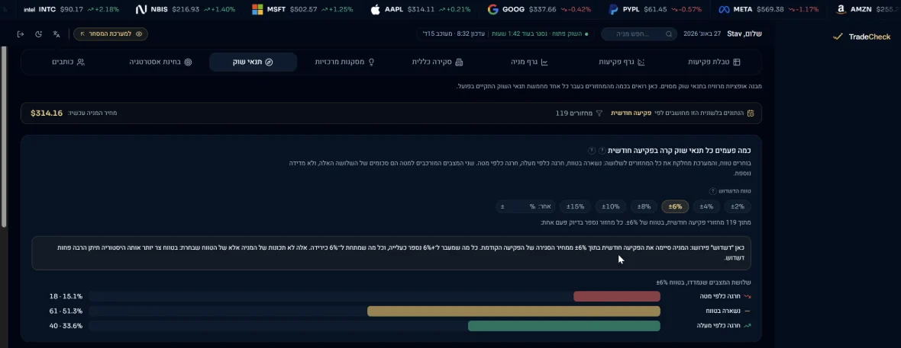Click the help icon nearest the section heading
The image size is (901, 348).
pos(602,151)
